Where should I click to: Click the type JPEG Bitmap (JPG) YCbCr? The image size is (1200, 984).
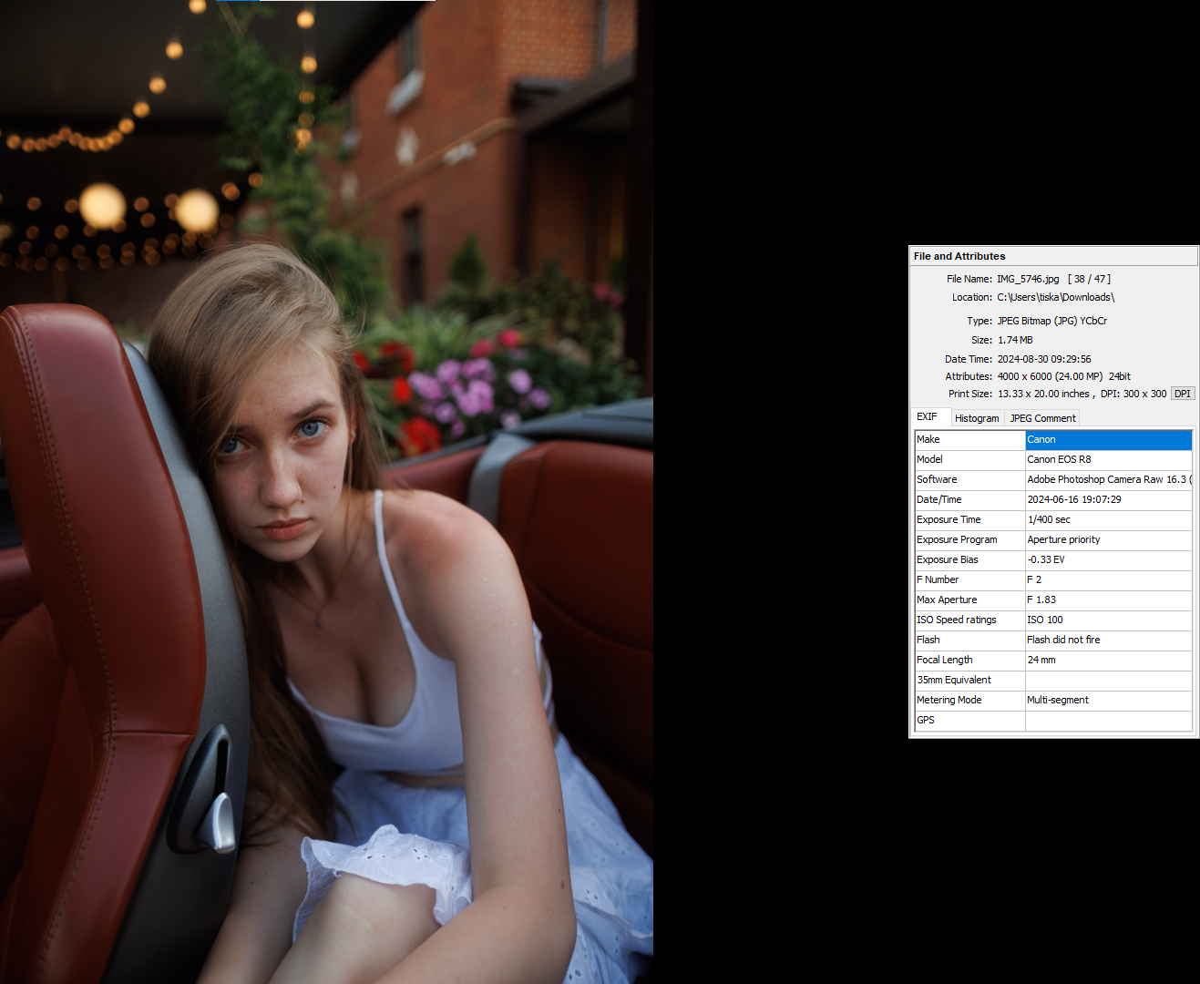tap(1052, 321)
